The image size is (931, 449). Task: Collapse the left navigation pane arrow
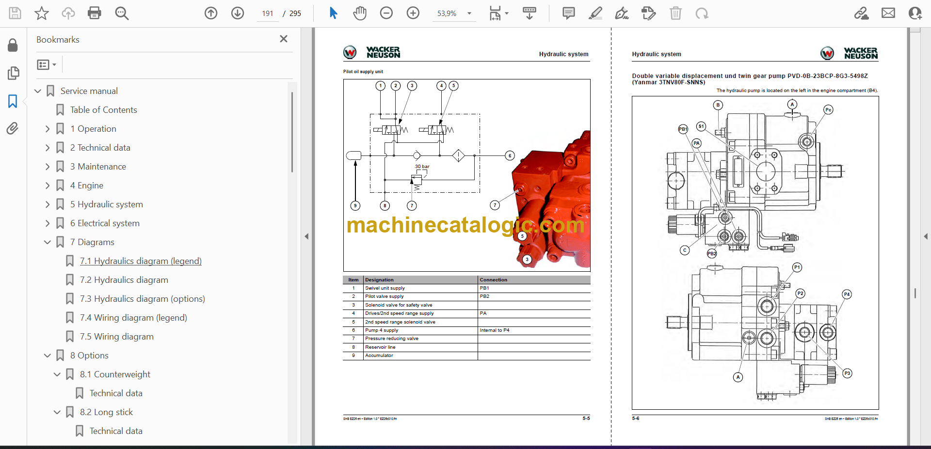point(306,236)
